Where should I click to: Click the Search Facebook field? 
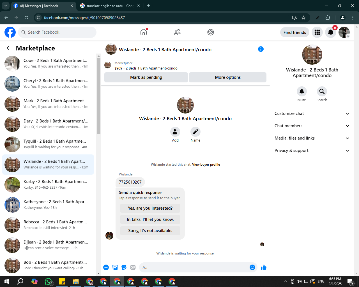57,32
